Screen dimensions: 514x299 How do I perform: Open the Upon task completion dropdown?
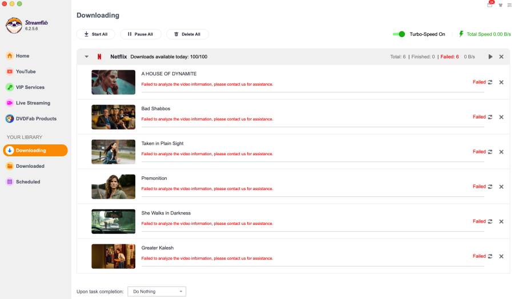click(156, 292)
